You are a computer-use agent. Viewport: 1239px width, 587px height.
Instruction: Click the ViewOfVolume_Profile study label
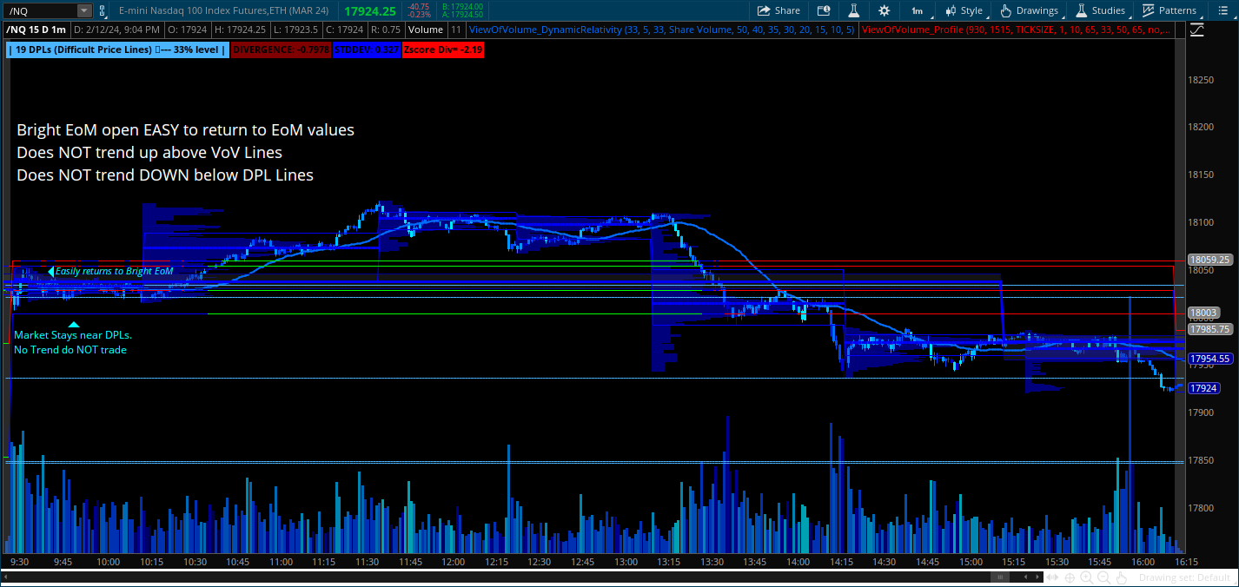(x=1015, y=30)
